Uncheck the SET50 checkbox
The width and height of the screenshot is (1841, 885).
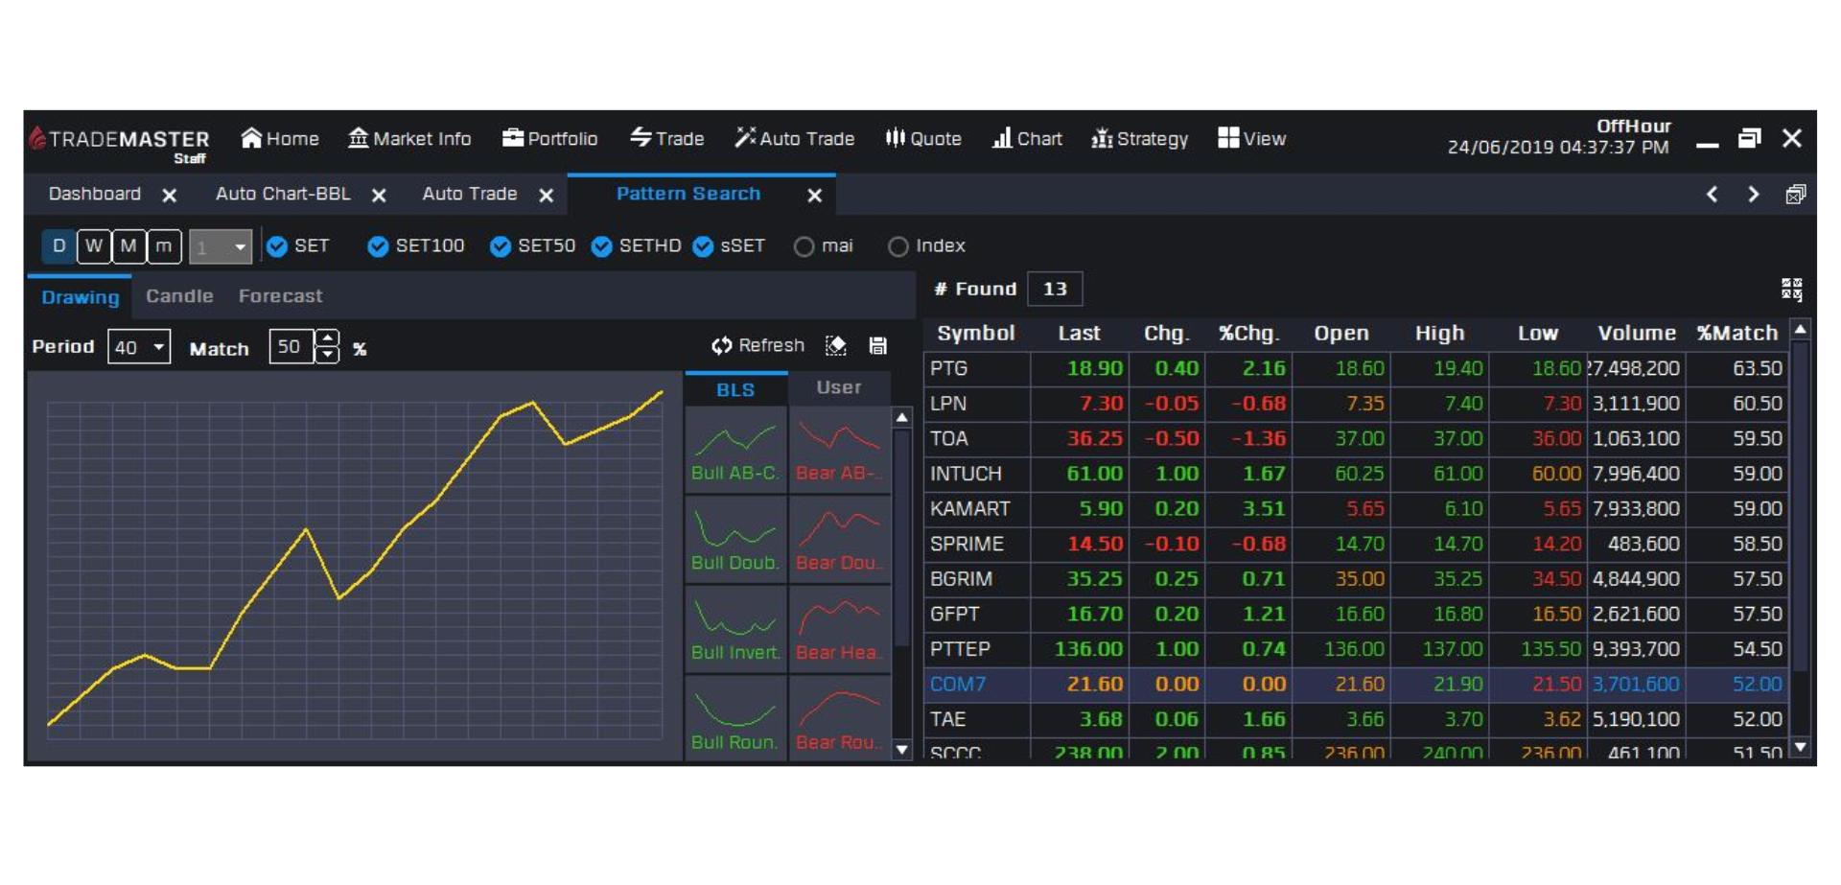click(500, 247)
